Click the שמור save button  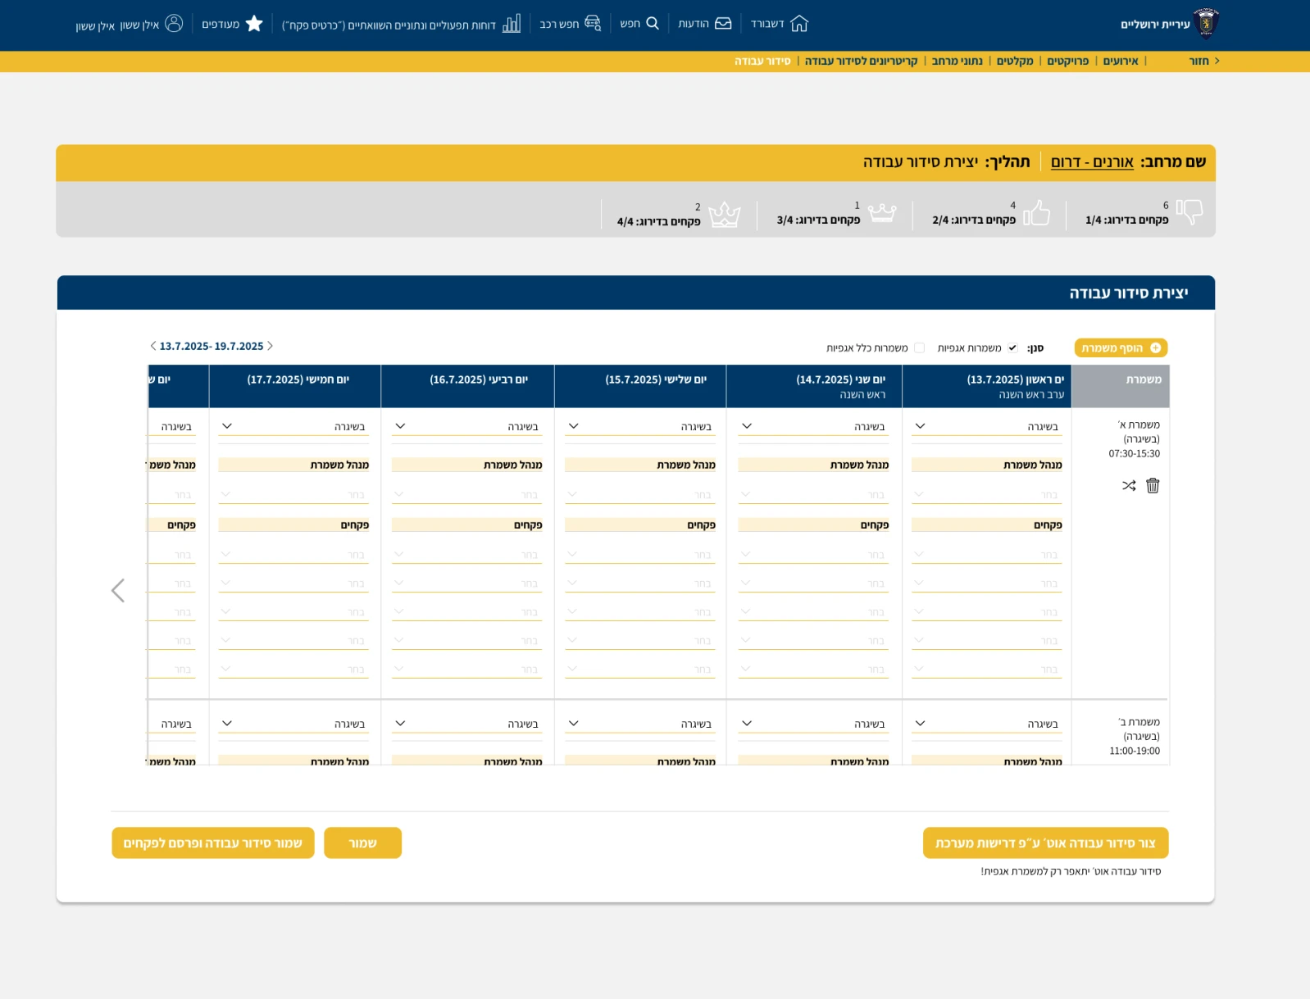click(362, 842)
